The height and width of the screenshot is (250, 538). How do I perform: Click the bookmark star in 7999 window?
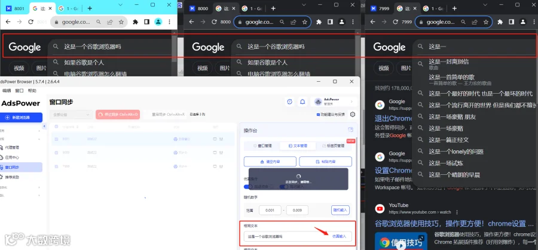pos(486,22)
